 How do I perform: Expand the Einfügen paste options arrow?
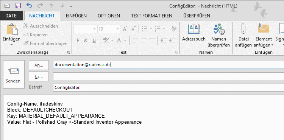point(11,45)
